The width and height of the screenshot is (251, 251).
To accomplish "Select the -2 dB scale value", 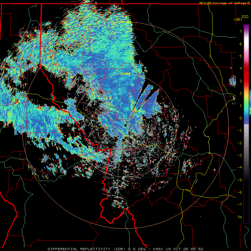I will click(240, 143).
